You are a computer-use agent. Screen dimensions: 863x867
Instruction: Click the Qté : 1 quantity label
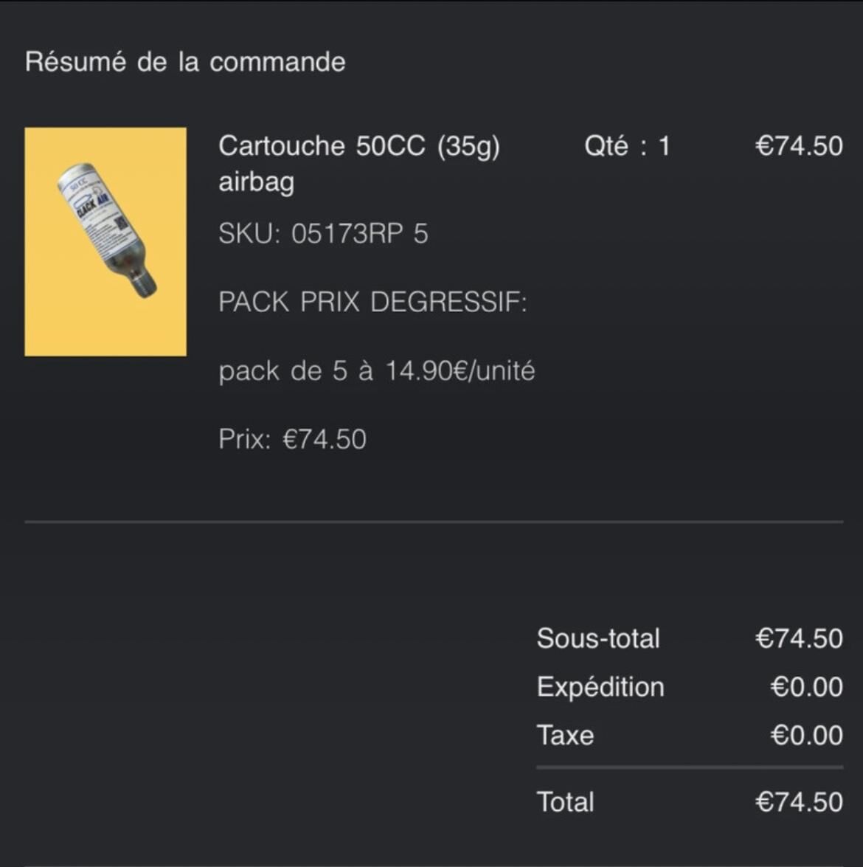[627, 146]
